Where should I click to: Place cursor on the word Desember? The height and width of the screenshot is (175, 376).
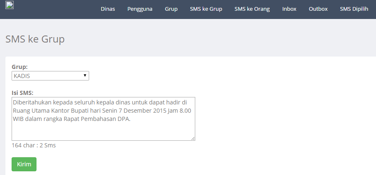pos(138,111)
